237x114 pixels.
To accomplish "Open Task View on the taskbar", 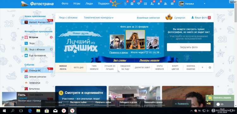I will 21,111.
